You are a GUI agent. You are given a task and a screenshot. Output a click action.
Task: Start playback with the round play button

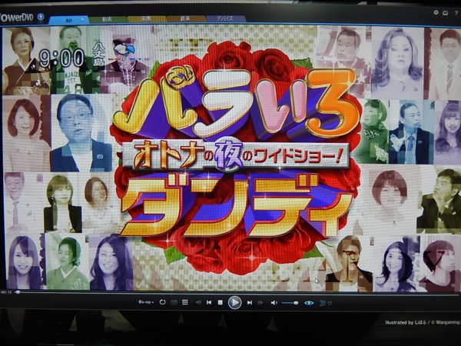pos(234,302)
